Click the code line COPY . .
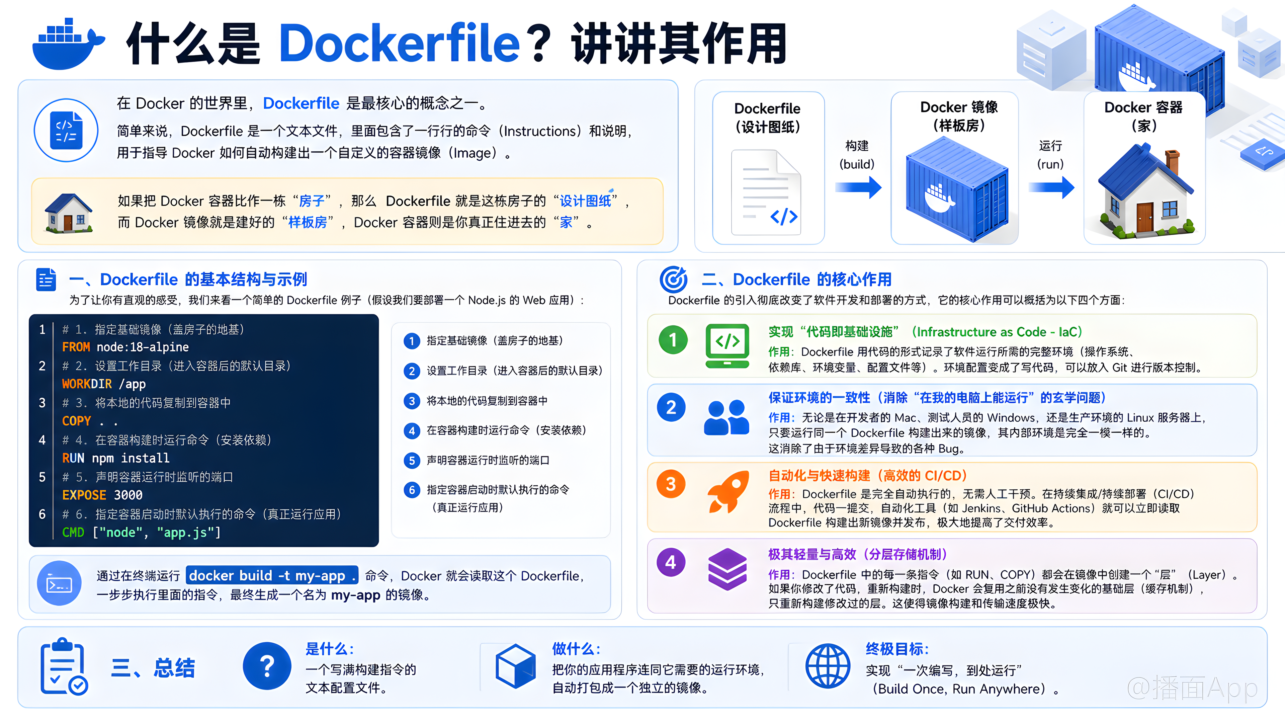Screen dimensions: 1285x723 90,422
